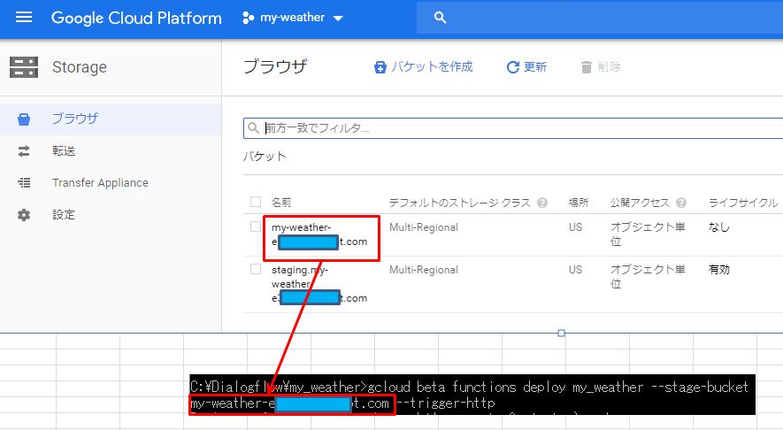Screen dimensions: 783x430
Task: Click Multi-Regional in the my-weather row
Action: point(424,227)
